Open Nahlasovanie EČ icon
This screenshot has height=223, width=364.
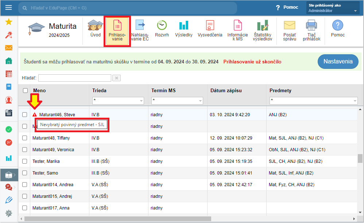pyautogui.click(x=140, y=25)
